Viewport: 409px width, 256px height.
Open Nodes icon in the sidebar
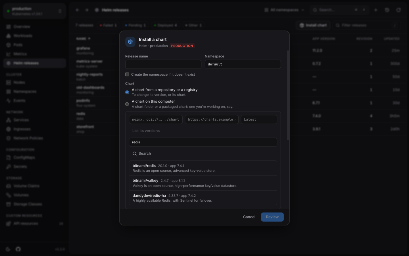click(9, 82)
